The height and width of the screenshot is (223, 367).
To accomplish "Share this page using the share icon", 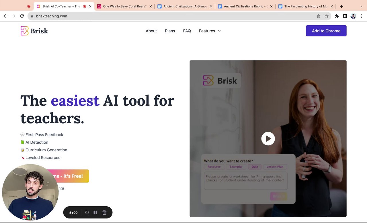I will click(x=319, y=16).
